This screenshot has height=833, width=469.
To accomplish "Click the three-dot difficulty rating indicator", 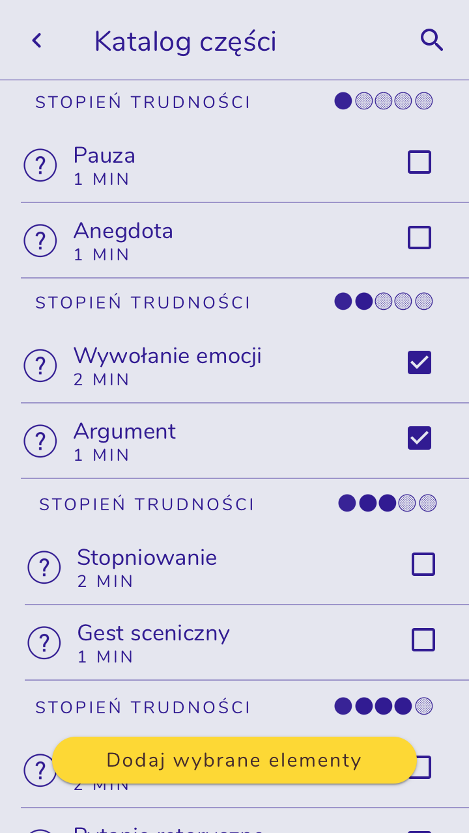I will (388, 503).
